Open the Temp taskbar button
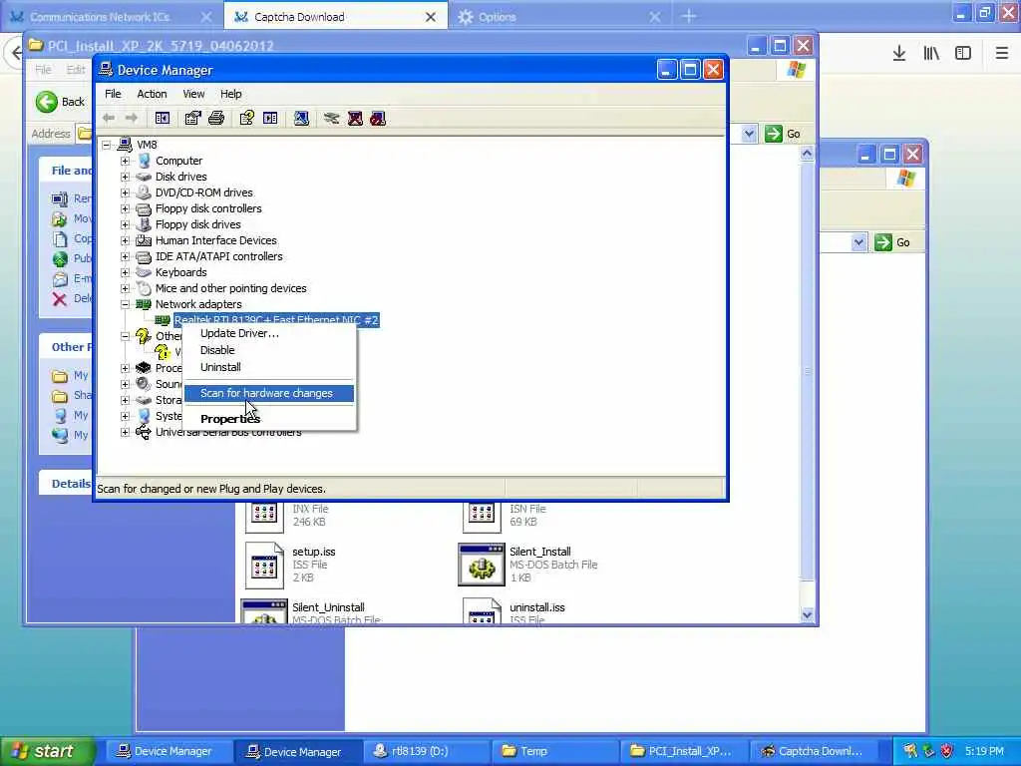The height and width of the screenshot is (766, 1021). 553,751
